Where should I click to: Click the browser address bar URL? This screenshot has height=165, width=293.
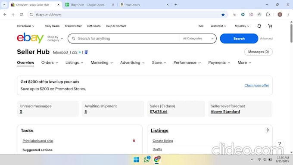coord(48,14)
